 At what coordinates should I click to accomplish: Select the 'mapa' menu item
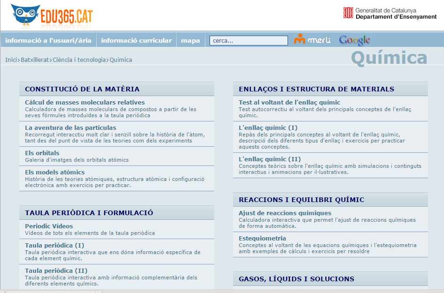click(x=190, y=40)
